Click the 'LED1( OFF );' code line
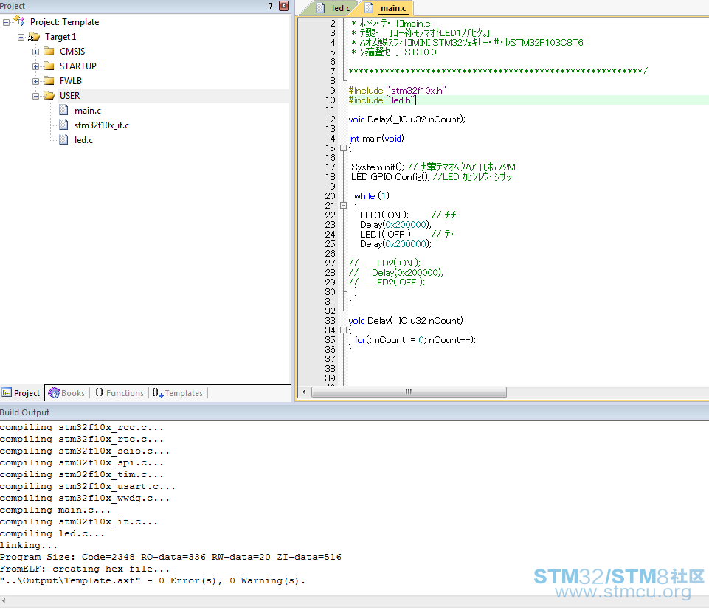The width and height of the screenshot is (709, 610). point(387,235)
